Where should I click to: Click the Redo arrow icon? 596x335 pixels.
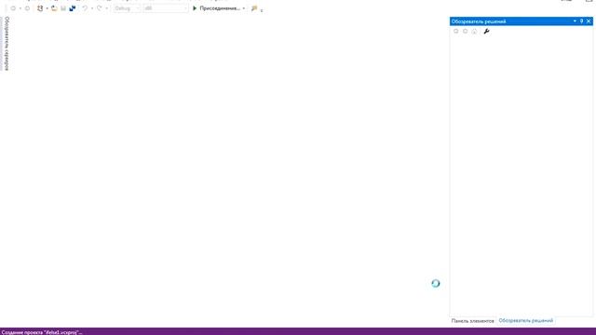(x=100, y=8)
